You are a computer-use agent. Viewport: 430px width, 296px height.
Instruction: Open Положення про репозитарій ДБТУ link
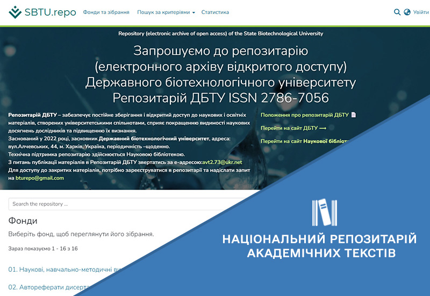pos(304,115)
